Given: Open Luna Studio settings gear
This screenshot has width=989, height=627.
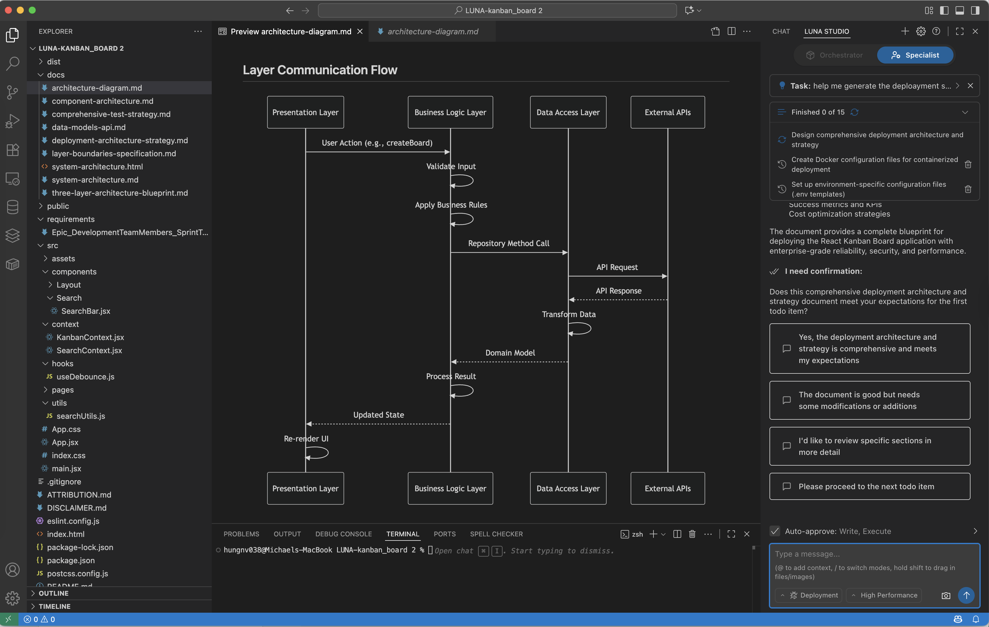Looking at the screenshot, I should [x=921, y=31].
